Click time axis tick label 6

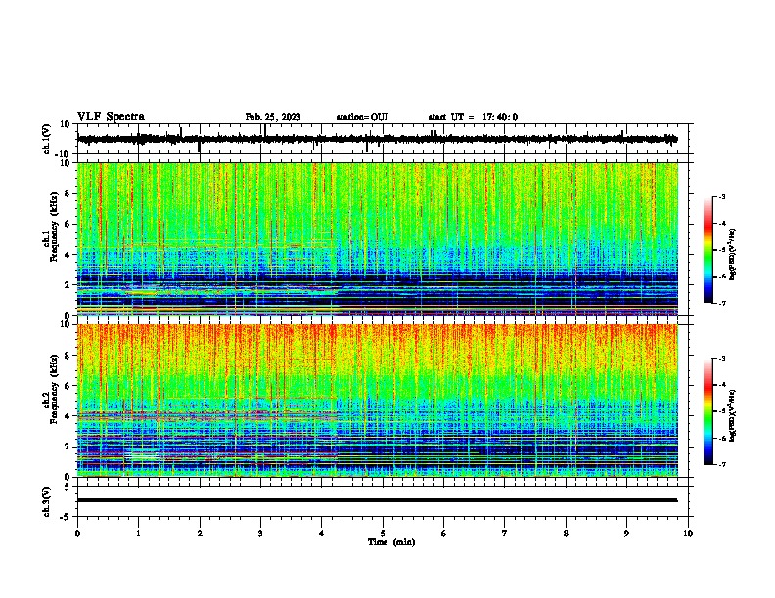444,534
